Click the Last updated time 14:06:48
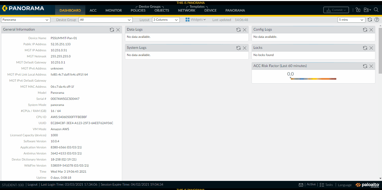This screenshot has width=382, height=190. point(241,20)
